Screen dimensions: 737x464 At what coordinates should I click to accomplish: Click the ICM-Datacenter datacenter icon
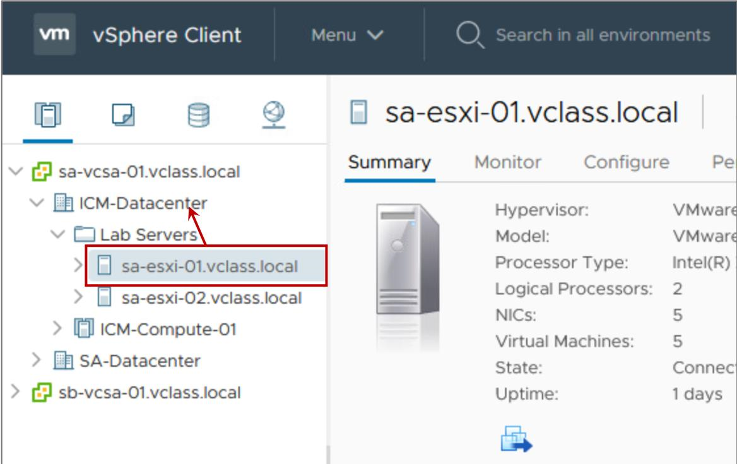pyautogui.click(x=63, y=203)
